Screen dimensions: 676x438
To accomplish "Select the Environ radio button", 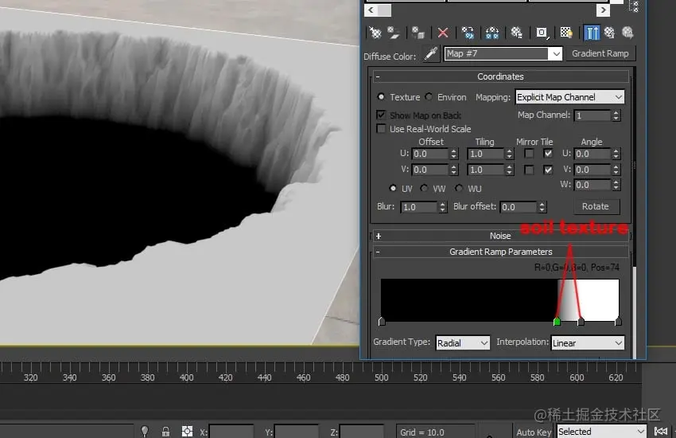I will [429, 97].
